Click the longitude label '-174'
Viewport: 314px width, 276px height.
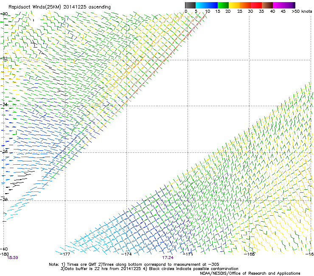coord(126,254)
